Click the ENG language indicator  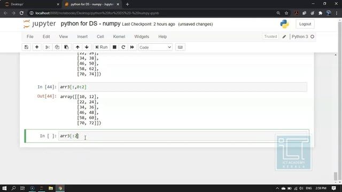click(309, 188)
